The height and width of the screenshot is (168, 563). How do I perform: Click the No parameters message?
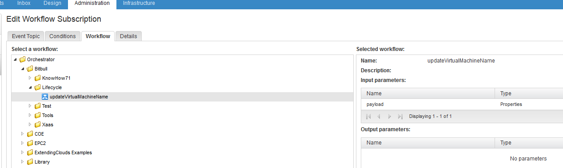pyautogui.click(x=528, y=158)
